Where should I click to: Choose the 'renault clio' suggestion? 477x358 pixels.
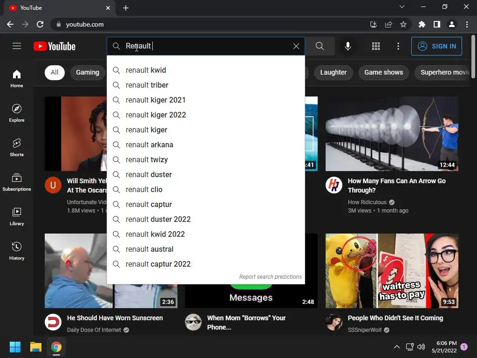pos(206,189)
